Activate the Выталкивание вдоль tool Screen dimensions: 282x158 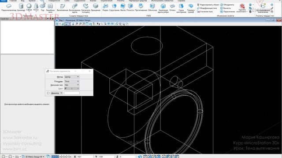(74, 8)
